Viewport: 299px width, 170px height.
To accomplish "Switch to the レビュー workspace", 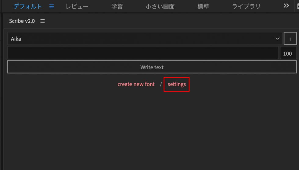I will click(x=77, y=6).
